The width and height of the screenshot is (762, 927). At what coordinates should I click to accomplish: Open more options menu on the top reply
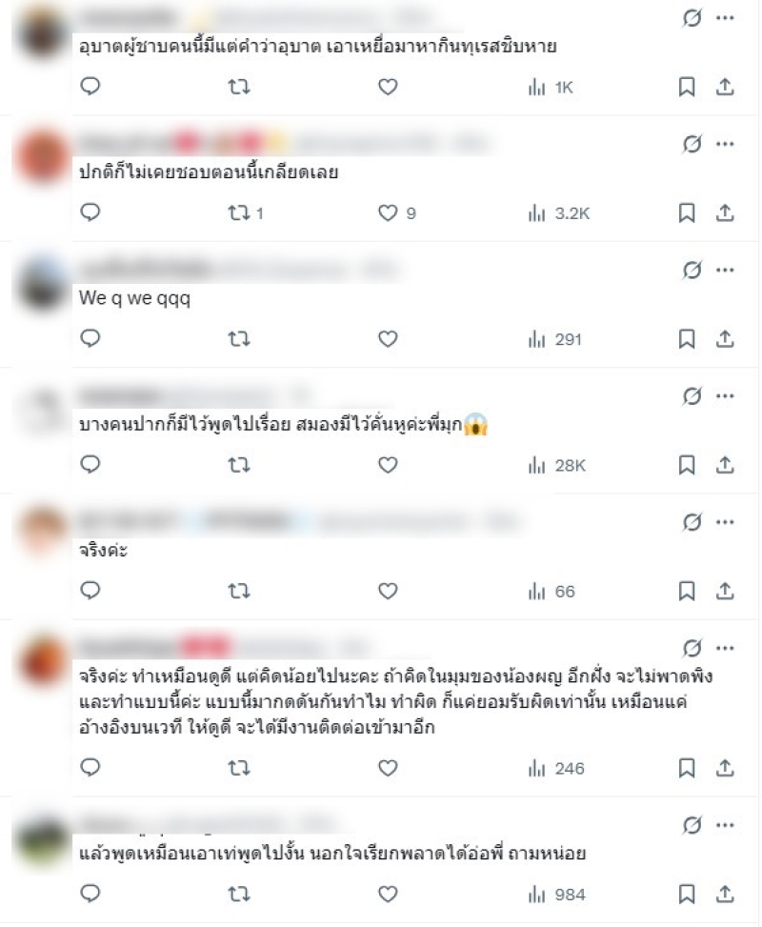725,18
